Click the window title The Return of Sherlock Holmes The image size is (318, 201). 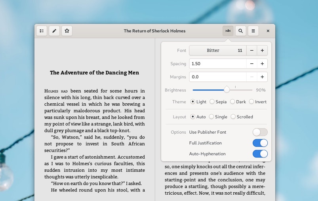154,31
